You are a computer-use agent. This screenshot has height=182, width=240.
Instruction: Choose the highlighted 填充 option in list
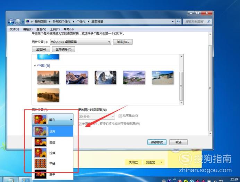(x=53, y=131)
